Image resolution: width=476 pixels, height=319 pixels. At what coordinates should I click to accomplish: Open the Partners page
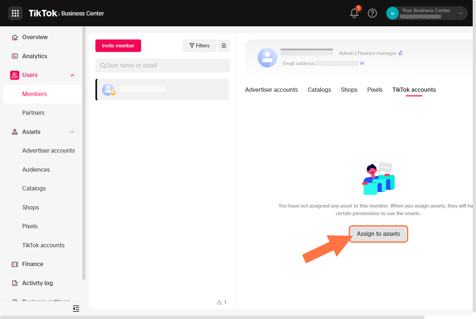(33, 112)
